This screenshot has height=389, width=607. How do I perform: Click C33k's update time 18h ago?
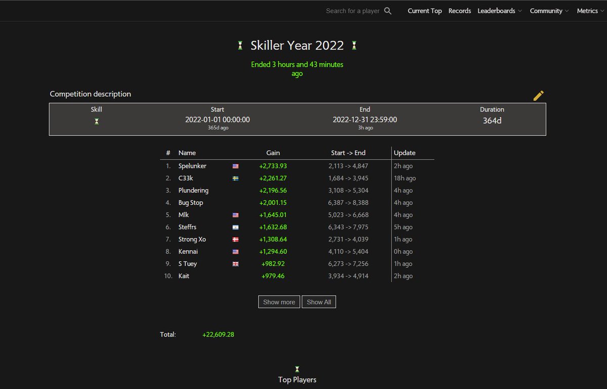pyautogui.click(x=405, y=178)
